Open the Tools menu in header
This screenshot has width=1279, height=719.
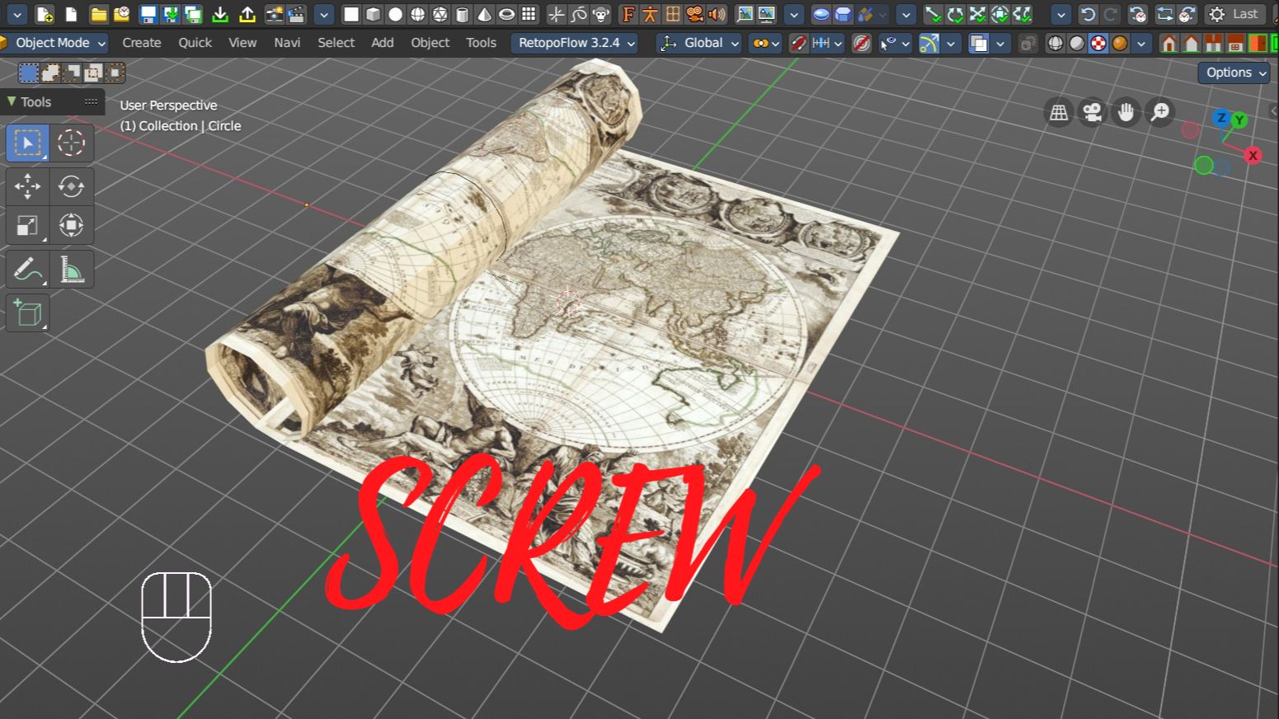click(481, 43)
